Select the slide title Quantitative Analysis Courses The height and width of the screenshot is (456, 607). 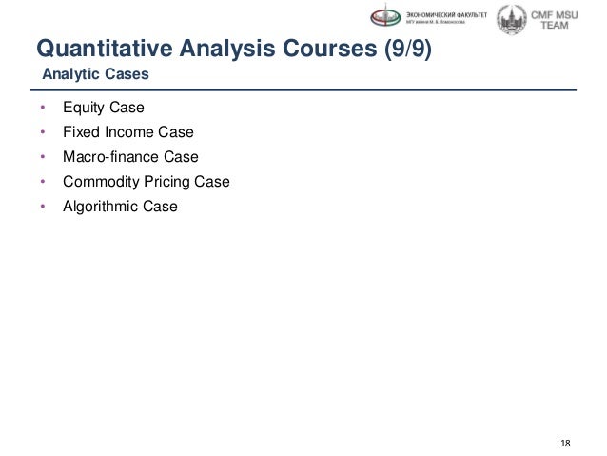(234, 49)
